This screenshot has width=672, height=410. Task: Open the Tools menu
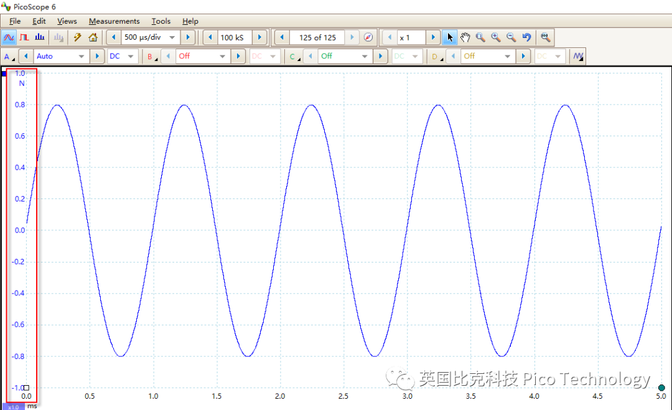[161, 21]
